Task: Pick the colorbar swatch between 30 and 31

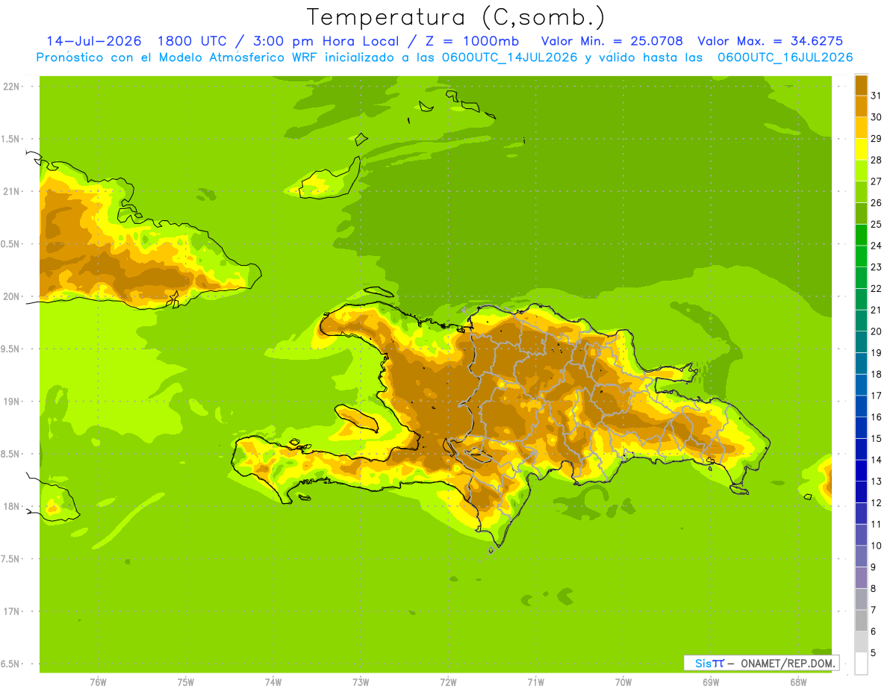Action: pos(861,106)
